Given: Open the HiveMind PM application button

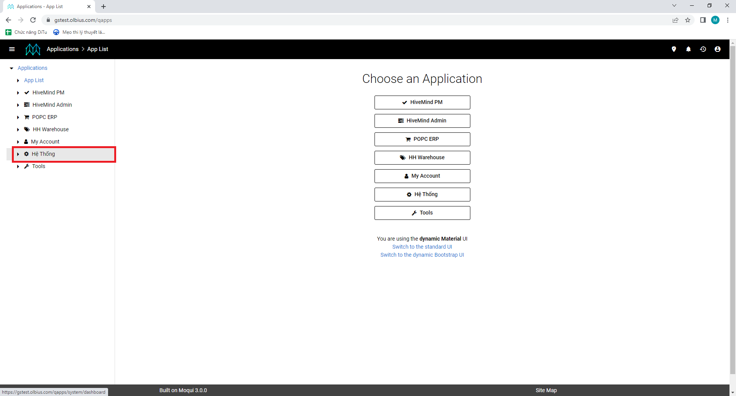Looking at the screenshot, I should tap(422, 102).
